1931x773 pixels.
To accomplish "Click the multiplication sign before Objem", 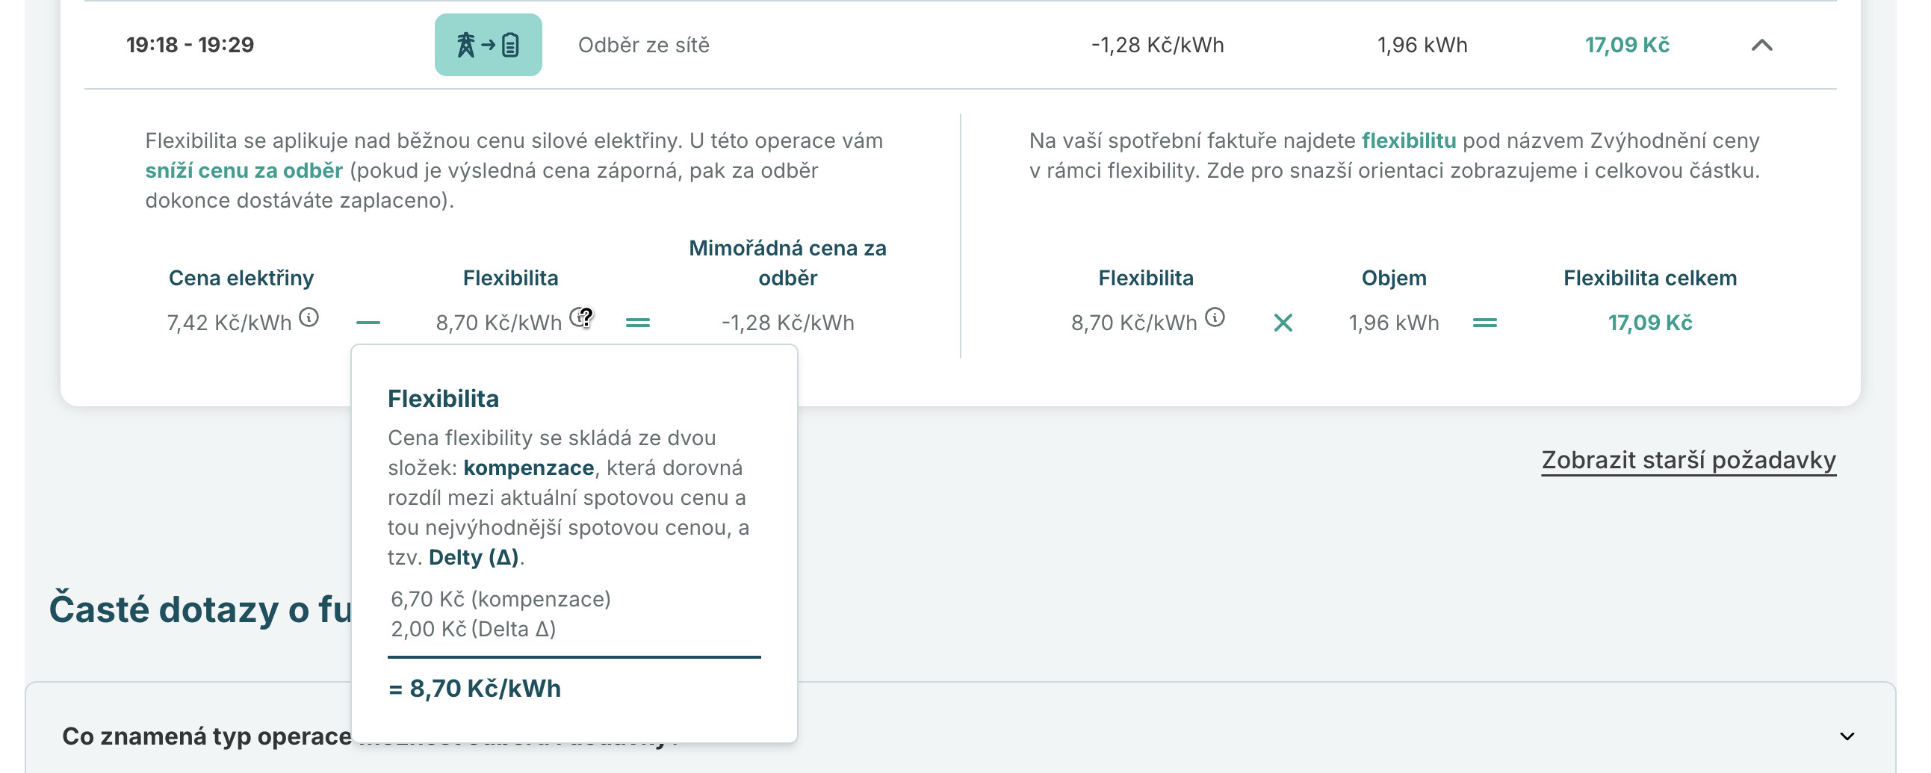I will (x=1283, y=323).
